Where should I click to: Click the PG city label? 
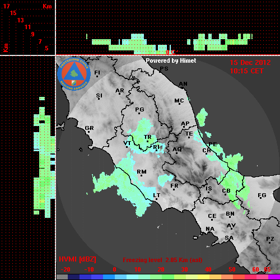tap(139, 109)
